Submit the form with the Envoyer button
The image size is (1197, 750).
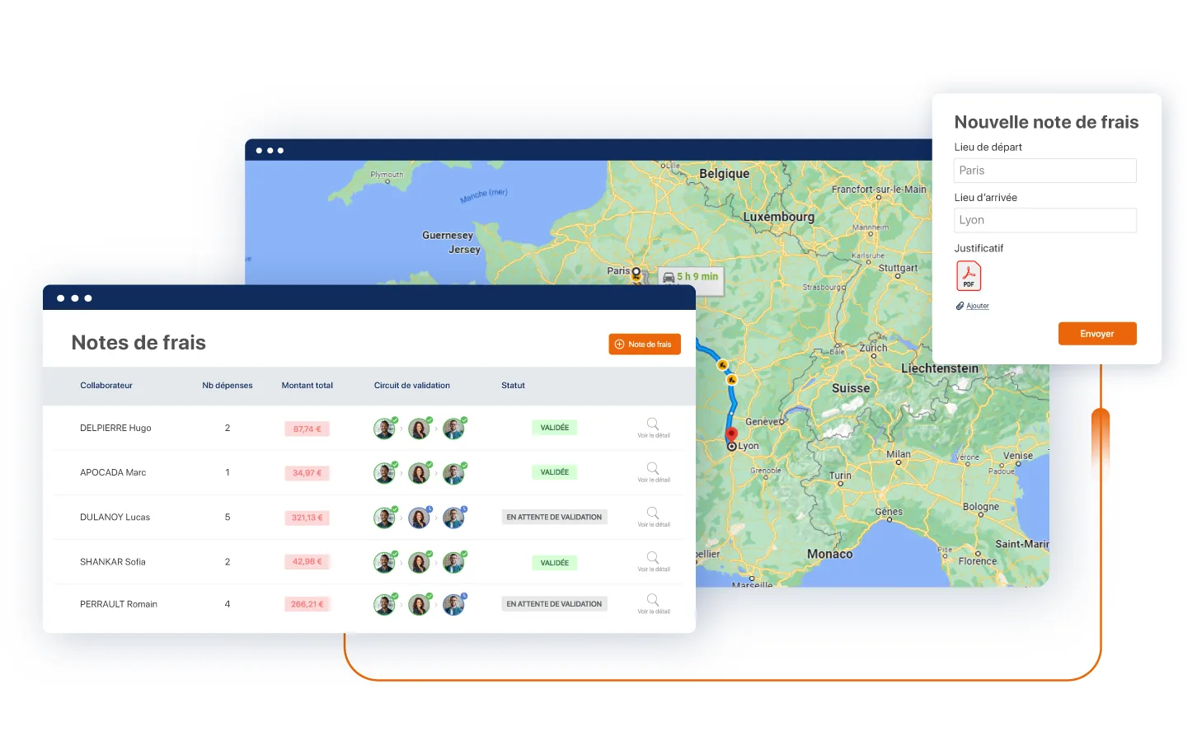(x=1097, y=334)
